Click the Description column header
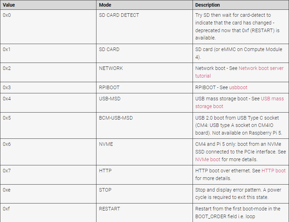Image resolution: width=289 pixels, height=222 pixels. 241,5
